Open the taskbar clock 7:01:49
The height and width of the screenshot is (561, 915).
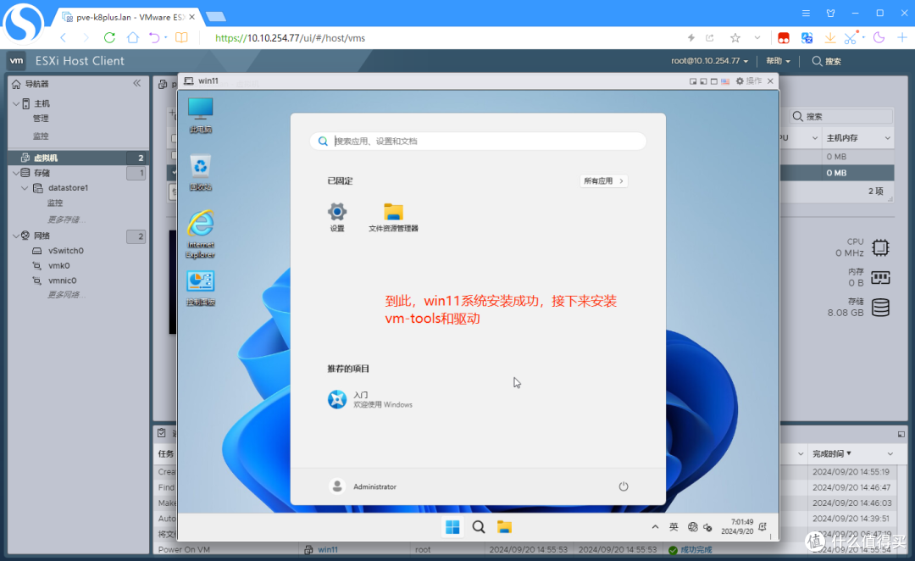(x=737, y=526)
